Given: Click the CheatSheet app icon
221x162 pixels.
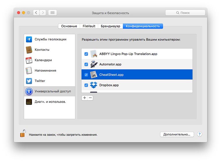Looking at the screenshot, I should pos(94,74).
